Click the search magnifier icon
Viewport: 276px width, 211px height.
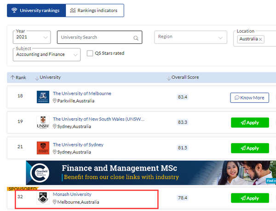pyautogui.click(x=136, y=38)
